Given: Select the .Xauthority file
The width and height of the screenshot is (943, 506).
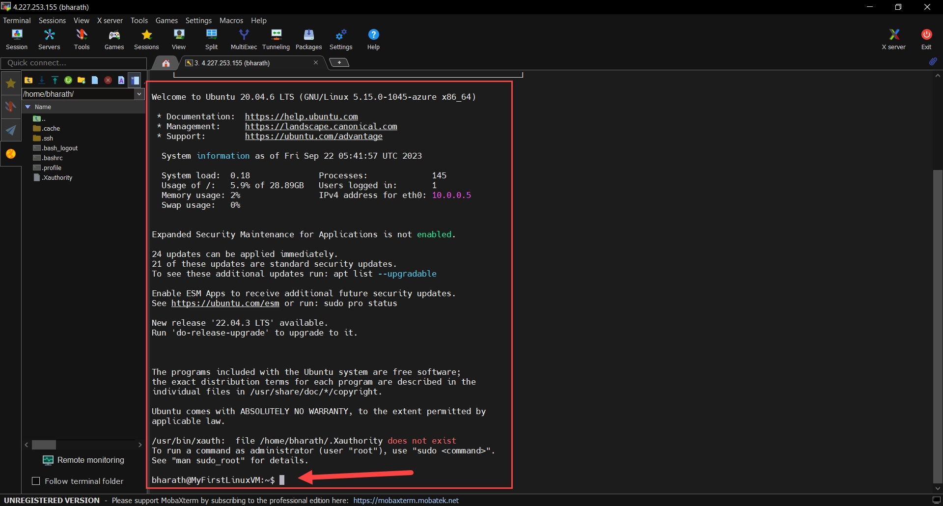Looking at the screenshot, I should pyautogui.click(x=53, y=177).
